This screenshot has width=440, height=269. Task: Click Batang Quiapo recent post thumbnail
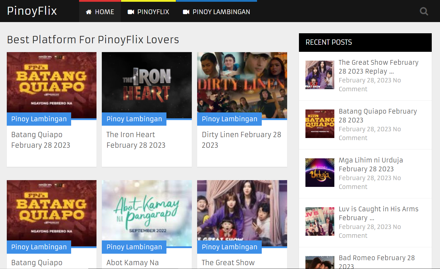coord(320,124)
